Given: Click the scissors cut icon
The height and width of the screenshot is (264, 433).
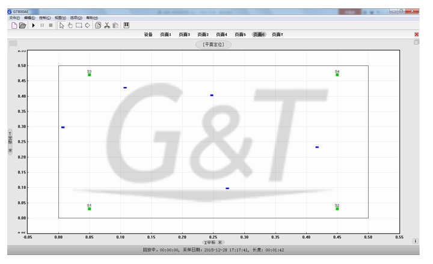Looking at the screenshot, I should click(107, 25).
